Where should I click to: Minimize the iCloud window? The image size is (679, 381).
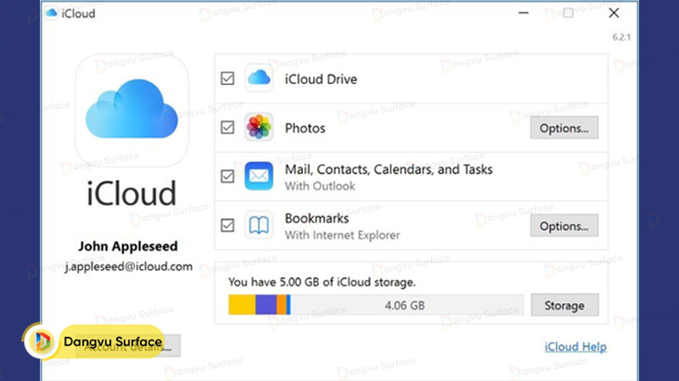524,13
